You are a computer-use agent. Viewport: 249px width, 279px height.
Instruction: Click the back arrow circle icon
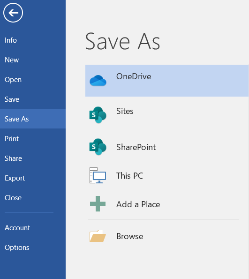tap(13, 13)
